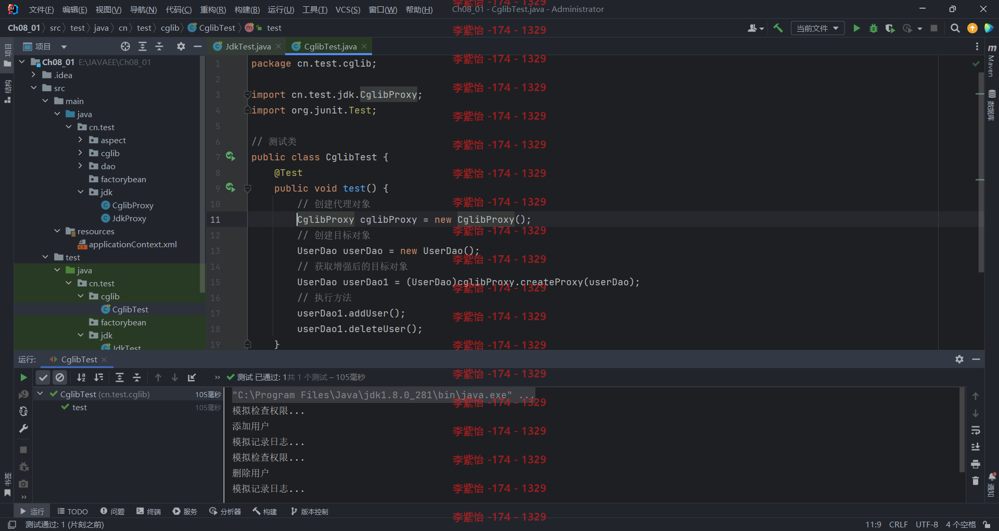Click the orange update arrow icon
The height and width of the screenshot is (531, 999).
click(x=972, y=28)
